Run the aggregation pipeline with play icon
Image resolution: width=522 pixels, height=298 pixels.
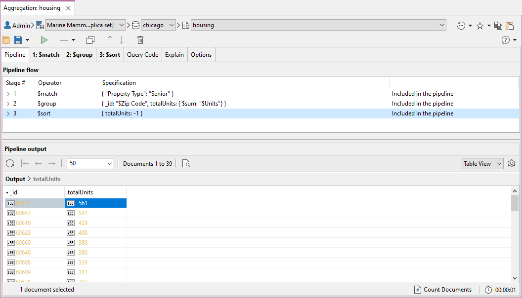pyautogui.click(x=44, y=40)
